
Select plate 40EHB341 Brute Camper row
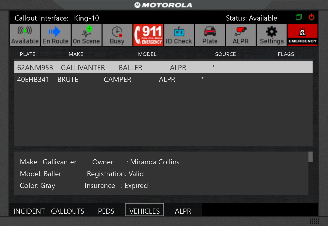(x=163, y=80)
